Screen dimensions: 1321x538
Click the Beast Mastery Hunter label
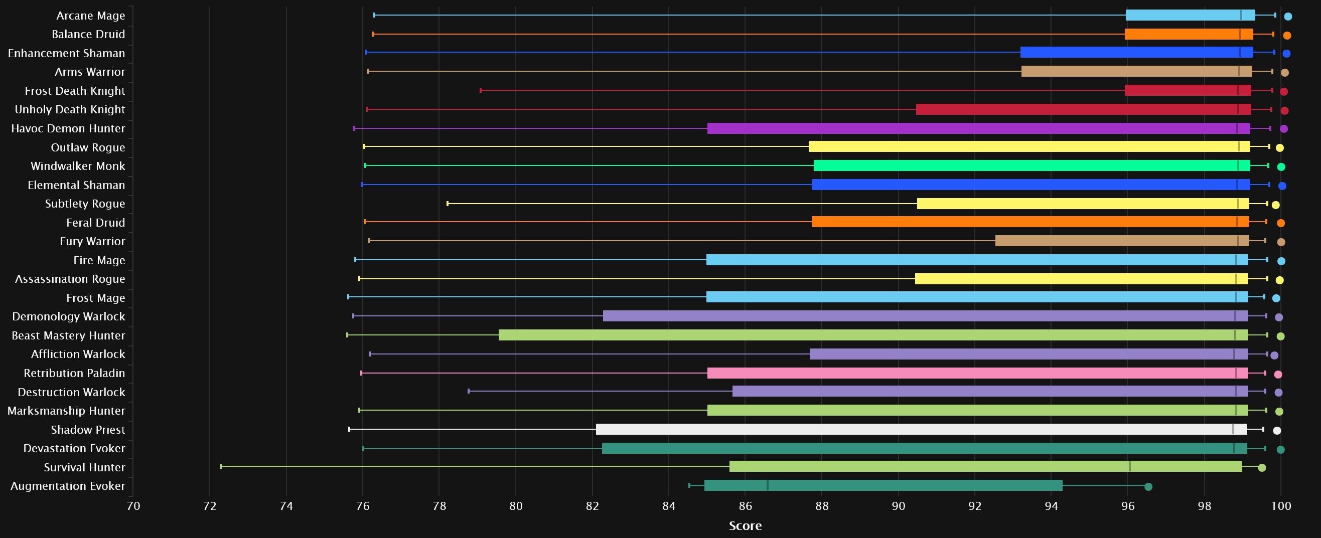[x=68, y=335]
